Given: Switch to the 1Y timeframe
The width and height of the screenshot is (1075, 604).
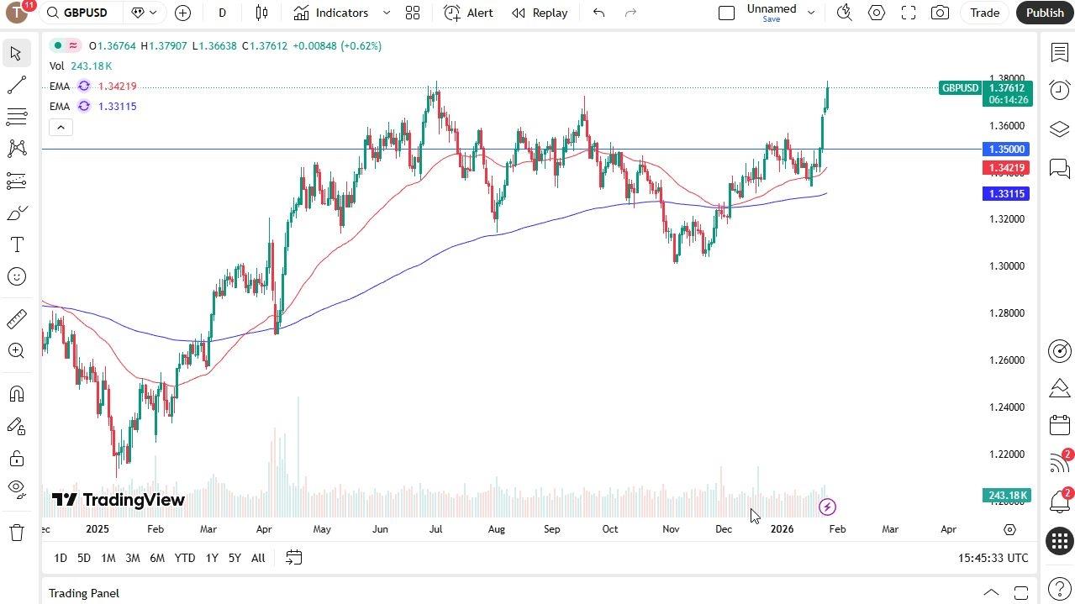Looking at the screenshot, I should [x=211, y=558].
